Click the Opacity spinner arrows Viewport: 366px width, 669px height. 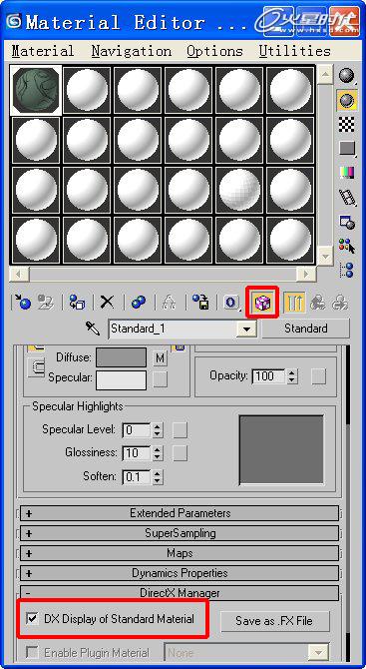click(292, 376)
